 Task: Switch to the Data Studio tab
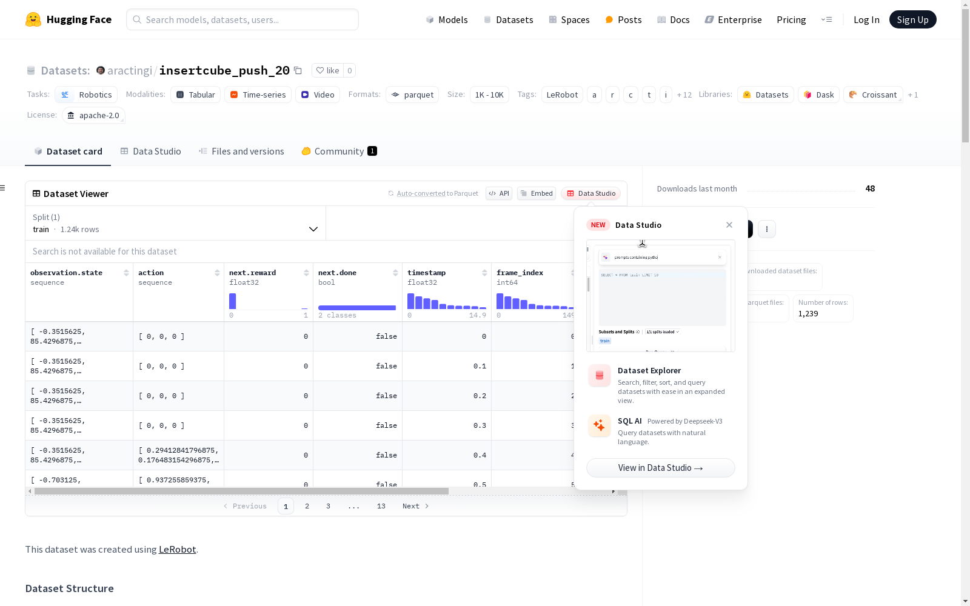point(150,151)
